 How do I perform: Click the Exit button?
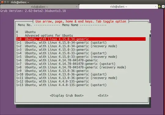point(103,96)
